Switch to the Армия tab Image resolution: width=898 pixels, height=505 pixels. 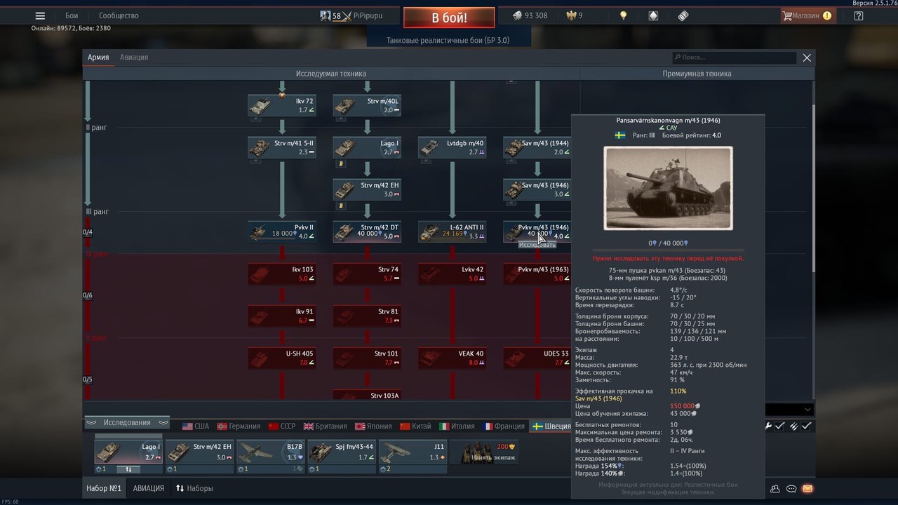tap(98, 58)
